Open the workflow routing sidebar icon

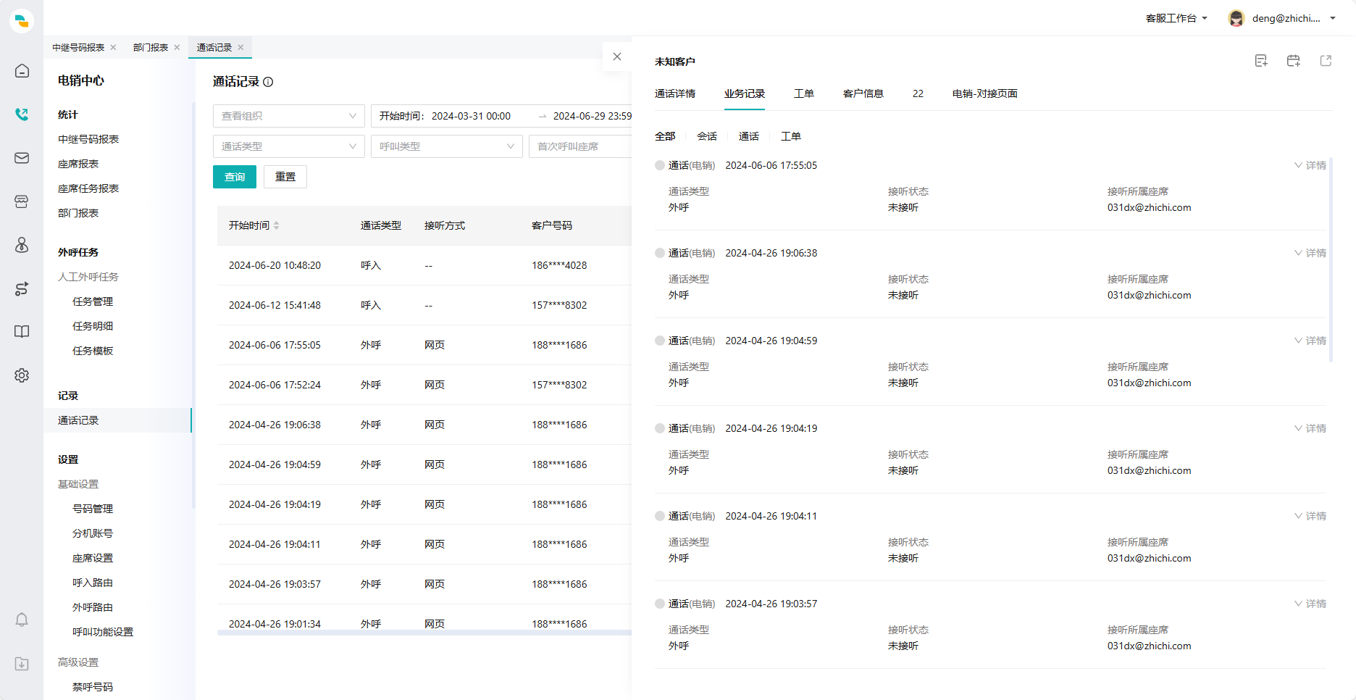coord(22,288)
